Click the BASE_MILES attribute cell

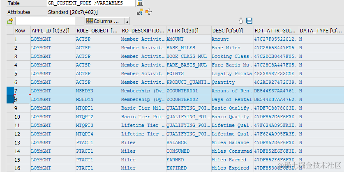pos(189,48)
